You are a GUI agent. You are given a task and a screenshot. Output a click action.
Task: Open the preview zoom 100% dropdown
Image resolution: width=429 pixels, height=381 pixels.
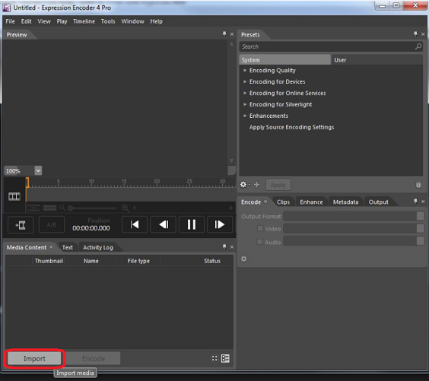click(x=38, y=170)
